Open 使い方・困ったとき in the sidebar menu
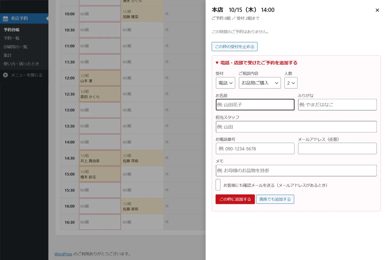 (21, 64)
